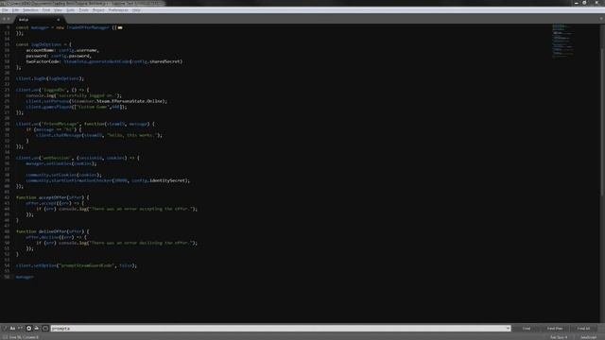Image resolution: width=605 pixels, height=340 pixels.
Task: Unfold the collapsed code marker on line 9
Action: pyautogui.click(x=120, y=27)
